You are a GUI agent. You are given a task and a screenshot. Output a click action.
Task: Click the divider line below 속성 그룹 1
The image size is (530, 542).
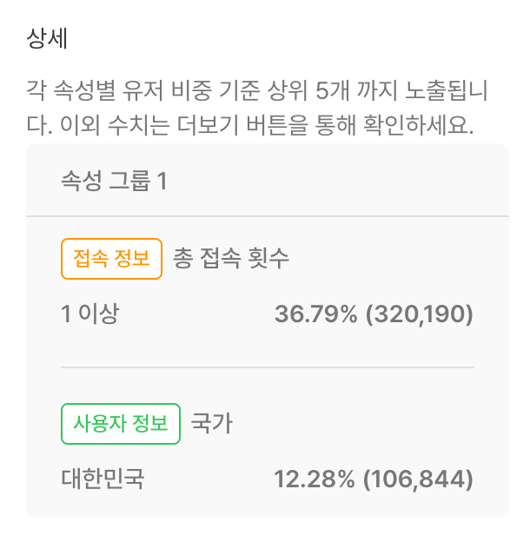point(268,215)
